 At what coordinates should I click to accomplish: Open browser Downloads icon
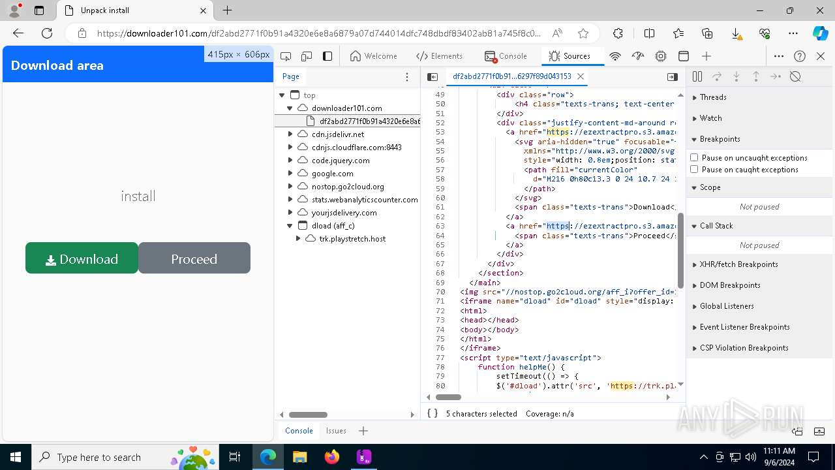click(736, 33)
